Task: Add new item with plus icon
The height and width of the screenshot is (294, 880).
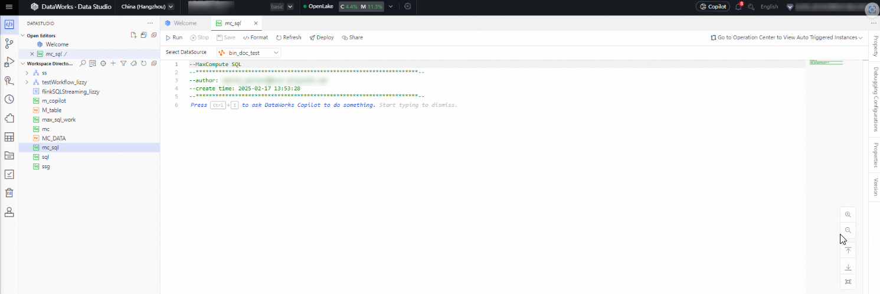Action: click(x=113, y=63)
